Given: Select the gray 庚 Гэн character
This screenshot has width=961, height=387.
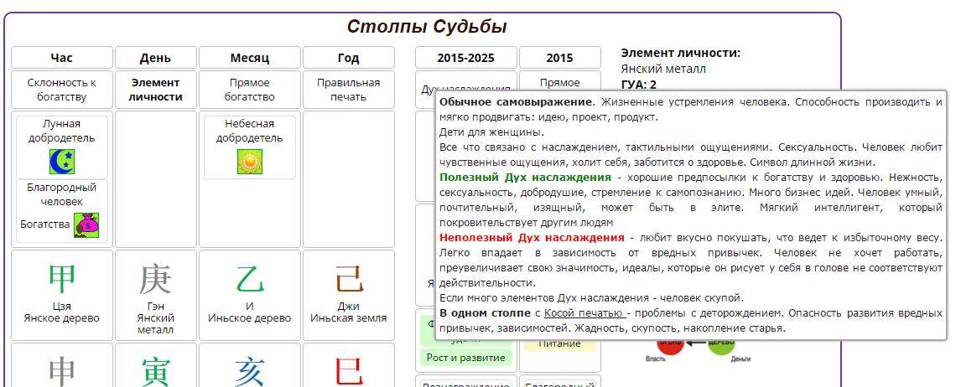Looking at the screenshot, I should click(155, 279).
